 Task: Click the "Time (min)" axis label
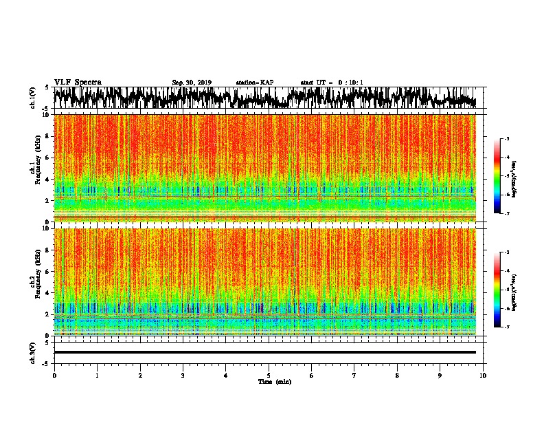tap(275, 382)
